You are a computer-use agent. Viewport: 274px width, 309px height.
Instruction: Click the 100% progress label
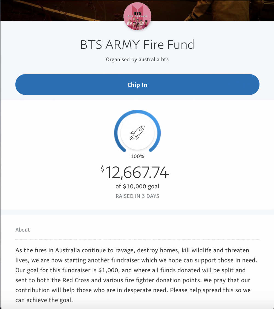137,157
